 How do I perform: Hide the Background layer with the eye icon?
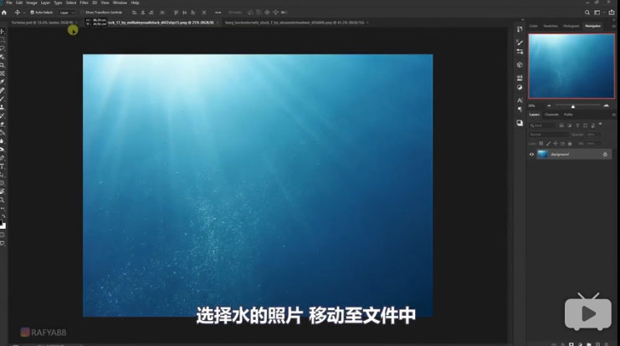coord(532,154)
